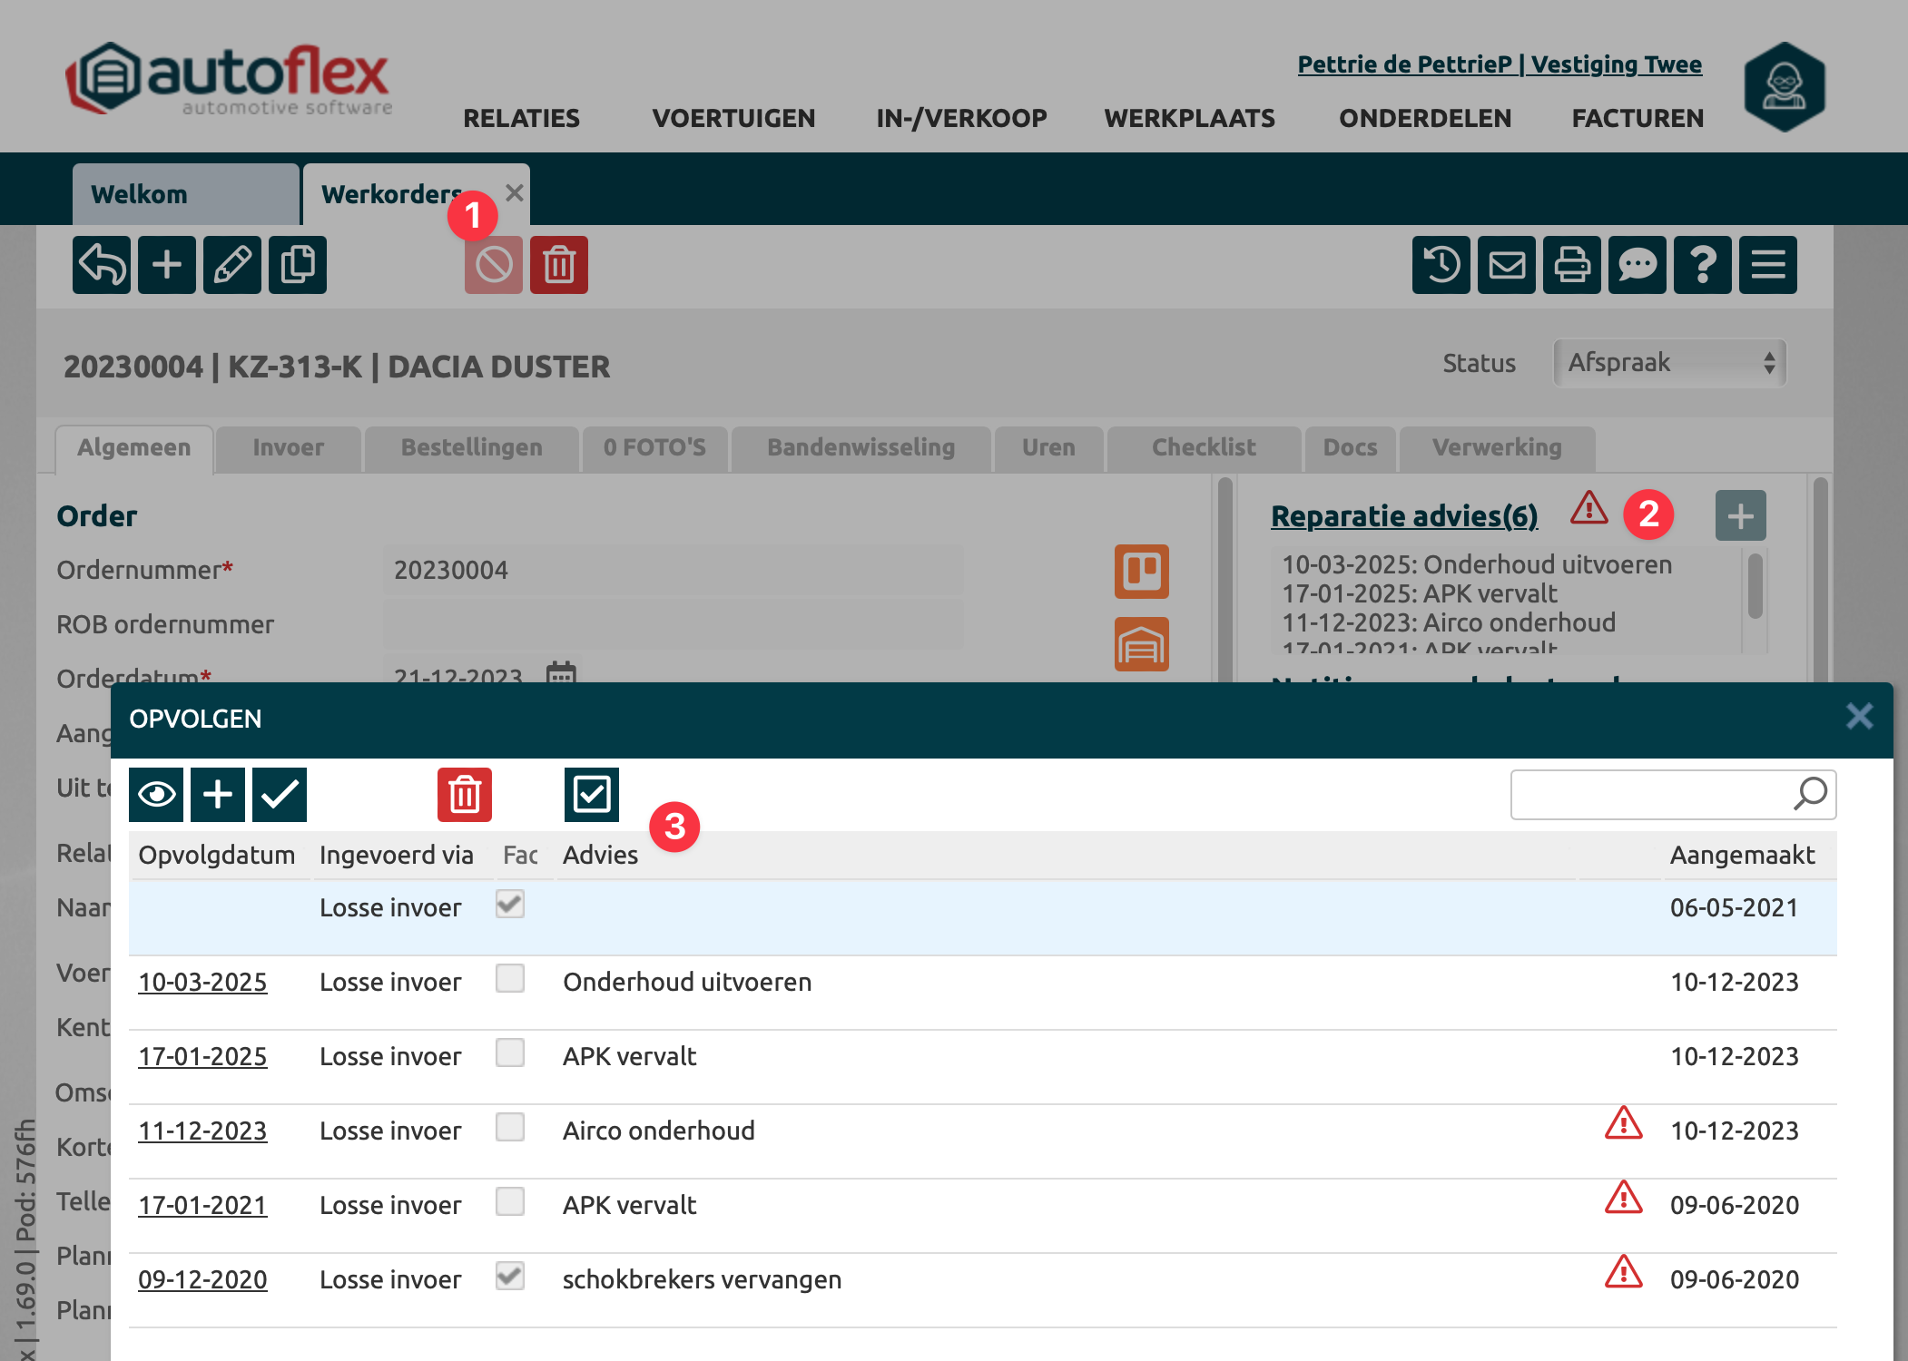This screenshot has height=1361, width=1908.
Task: Open the Reparatie advies(6) link
Action: (x=1403, y=515)
